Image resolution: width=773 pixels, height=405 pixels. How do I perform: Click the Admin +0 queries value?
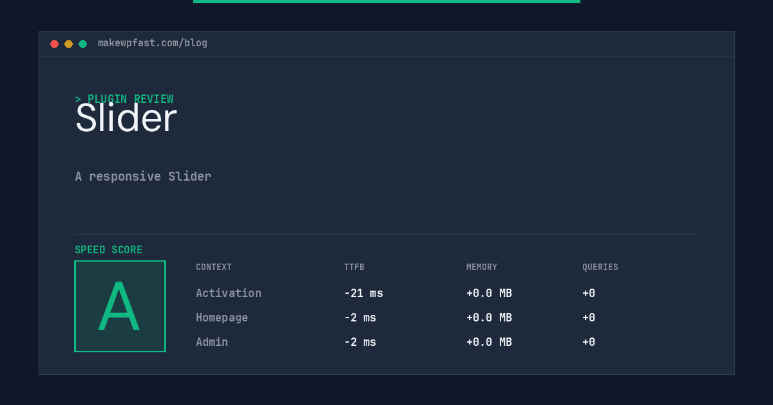589,342
